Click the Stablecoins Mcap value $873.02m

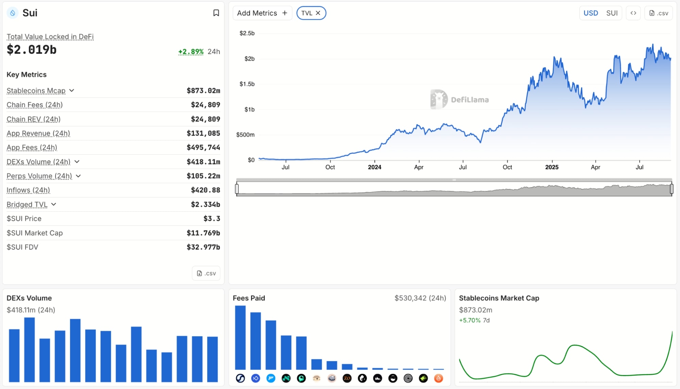[203, 90]
